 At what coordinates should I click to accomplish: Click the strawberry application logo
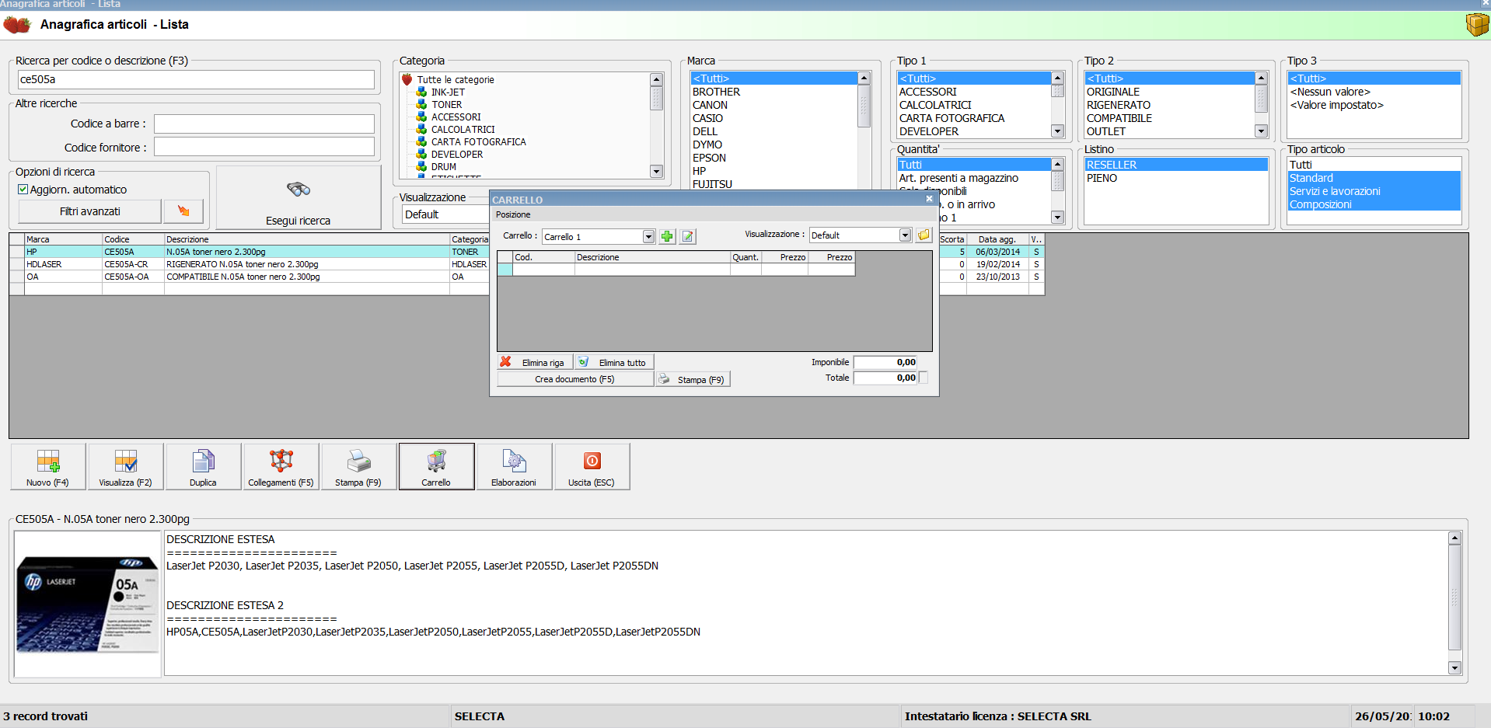click(17, 25)
